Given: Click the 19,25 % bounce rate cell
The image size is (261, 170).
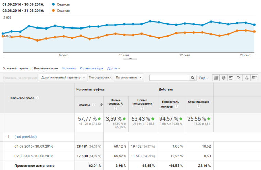Looking at the screenshot, I should point(177,156).
